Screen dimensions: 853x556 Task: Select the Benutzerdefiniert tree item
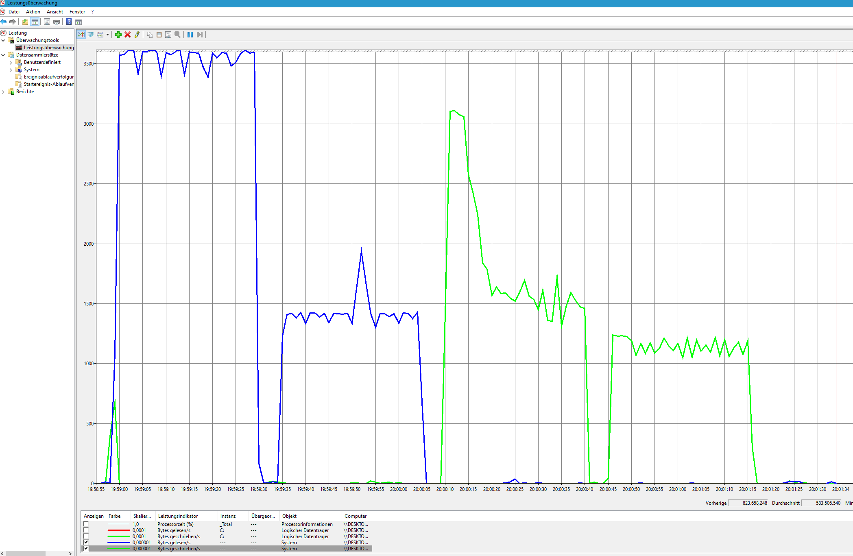(x=42, y=62)
